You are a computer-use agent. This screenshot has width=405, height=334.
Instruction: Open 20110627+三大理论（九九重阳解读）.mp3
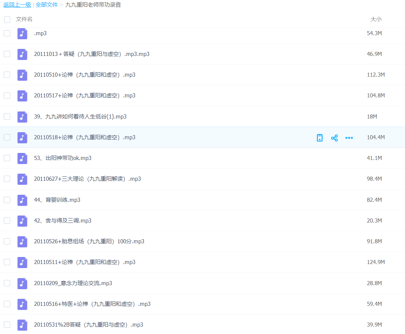click(87, 179)
